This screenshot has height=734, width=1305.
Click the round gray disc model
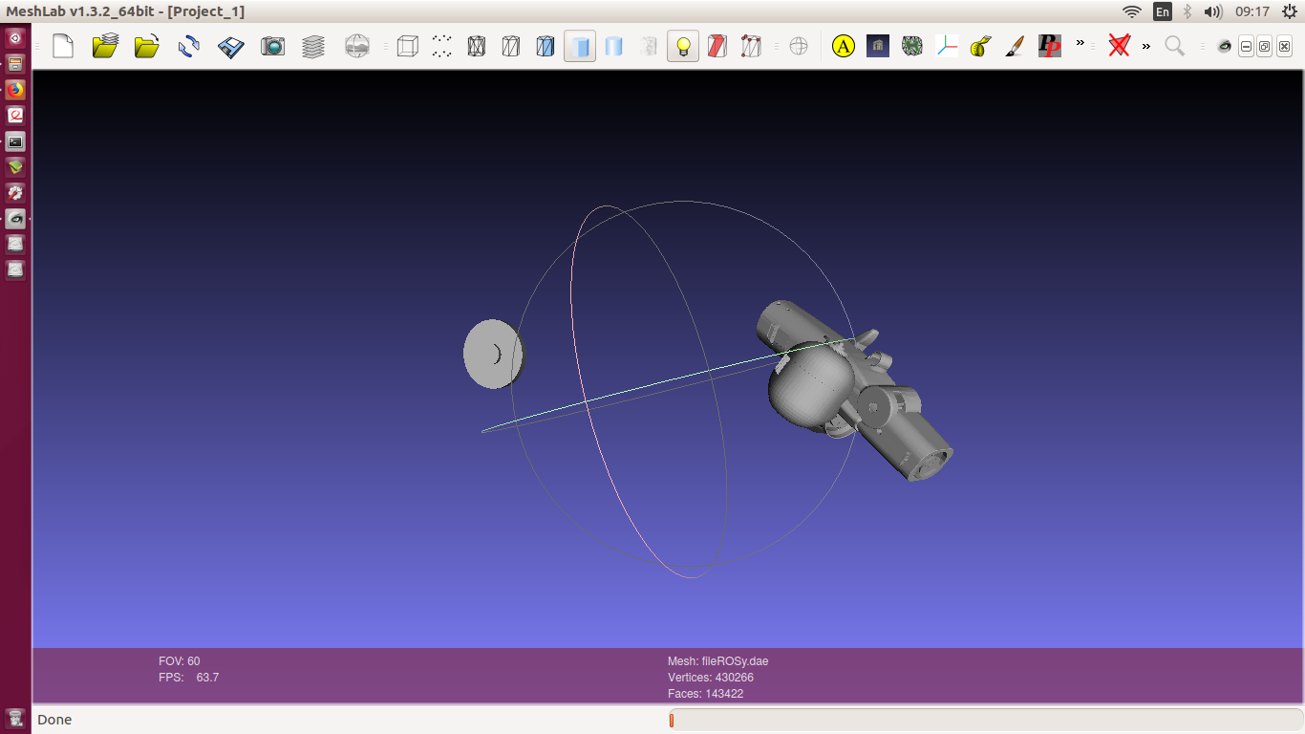(x=494, y=354)
